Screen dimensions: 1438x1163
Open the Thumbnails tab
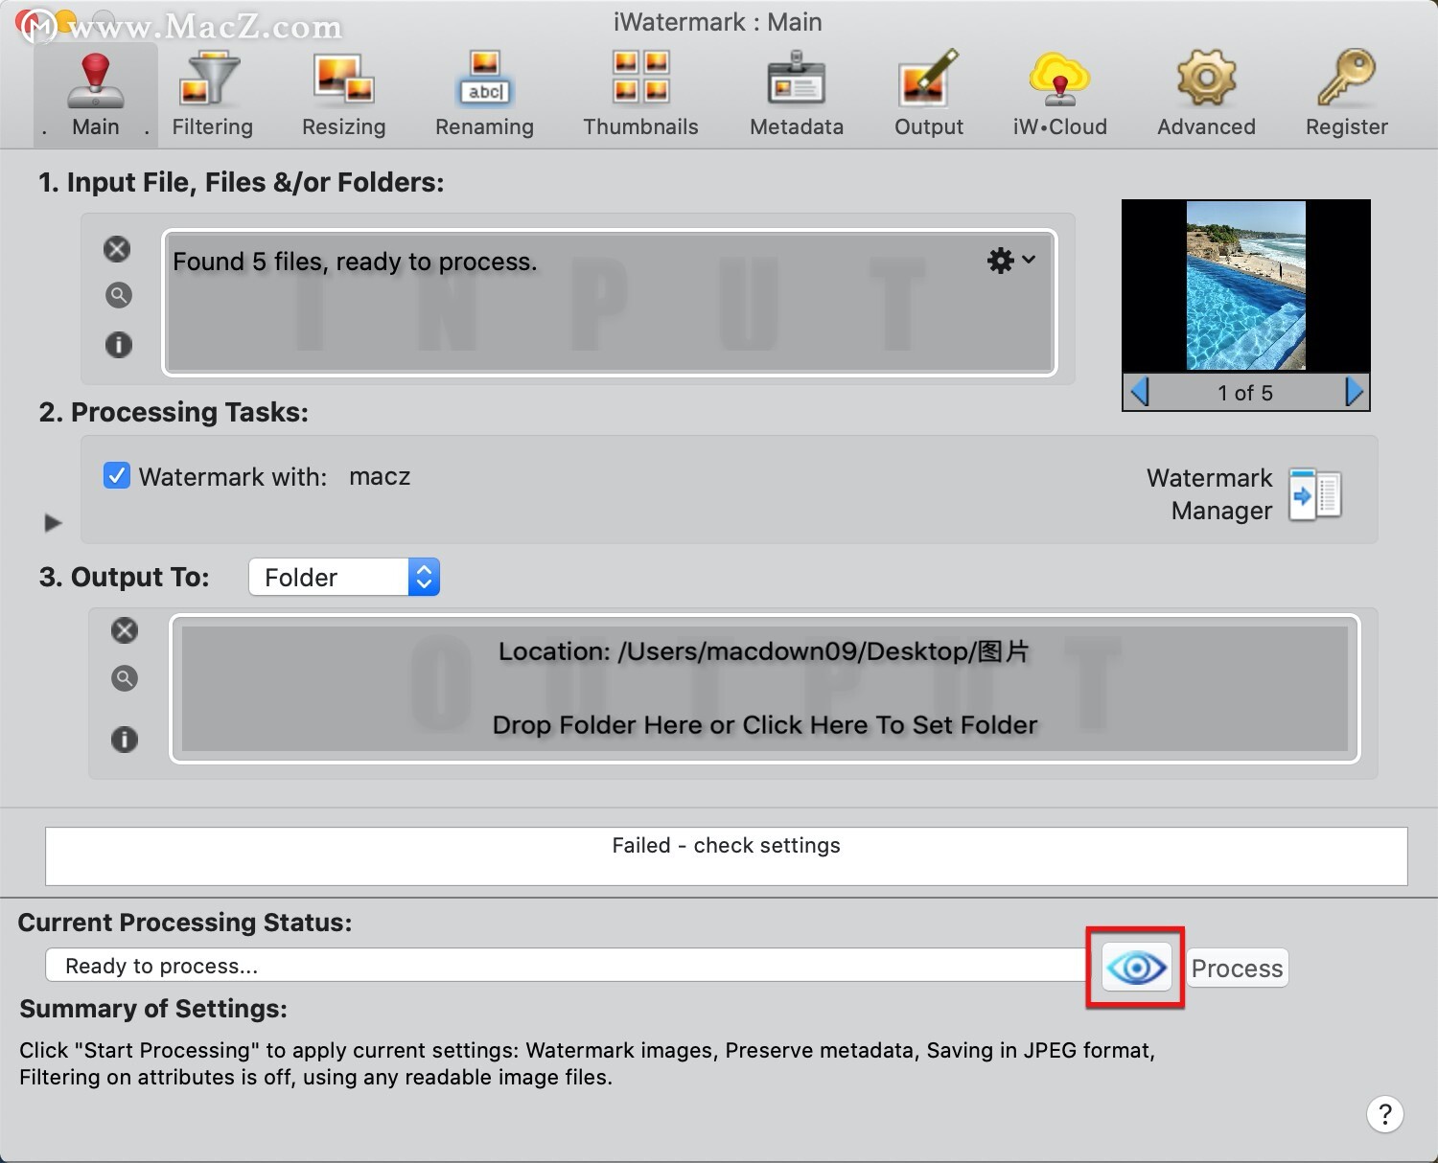pyautogui.click(x=640, y=95)
